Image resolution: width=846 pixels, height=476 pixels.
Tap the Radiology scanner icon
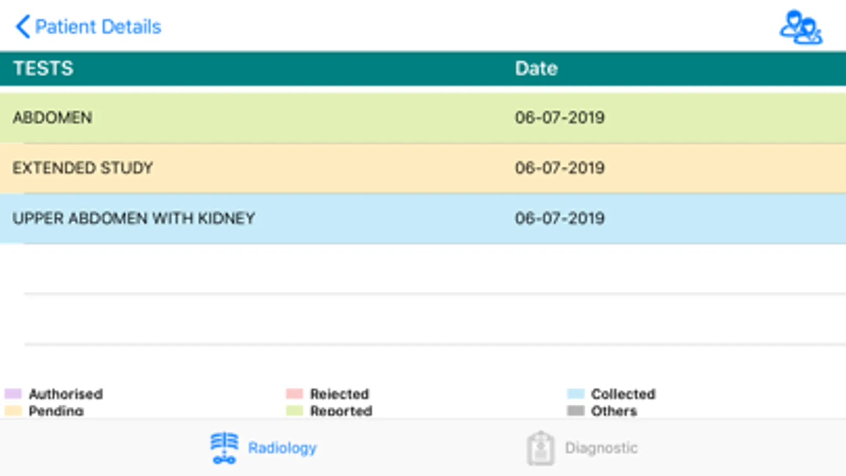click(224, 448)
